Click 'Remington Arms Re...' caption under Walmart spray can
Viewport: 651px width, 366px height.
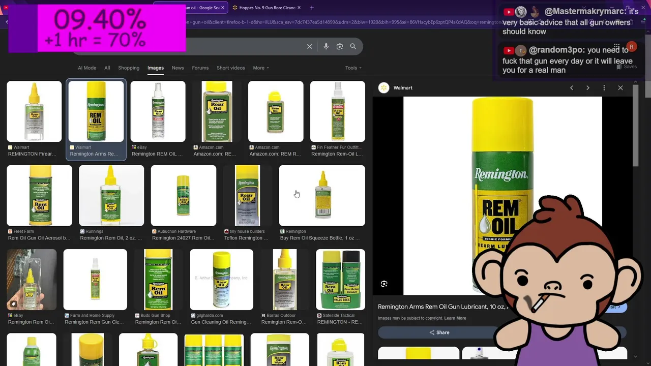94,154
